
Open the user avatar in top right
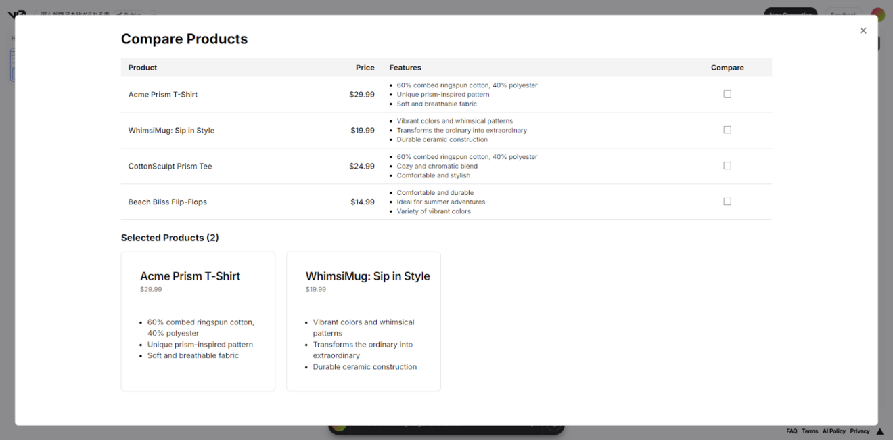878,14
